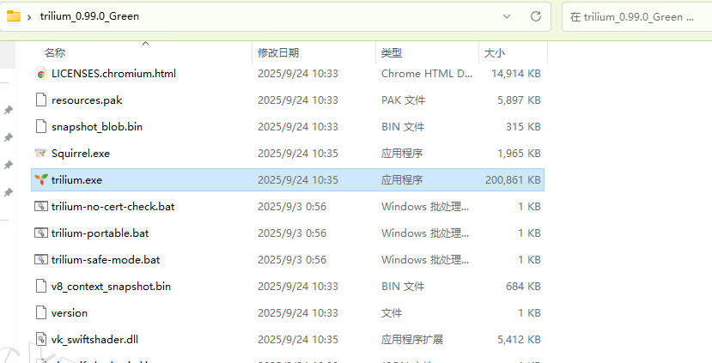Click the size value 5,412 KB

coord(519,340)
